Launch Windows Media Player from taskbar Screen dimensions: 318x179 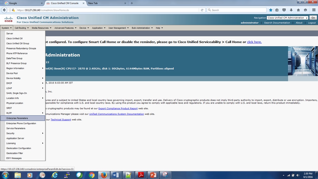pos(30,175)
